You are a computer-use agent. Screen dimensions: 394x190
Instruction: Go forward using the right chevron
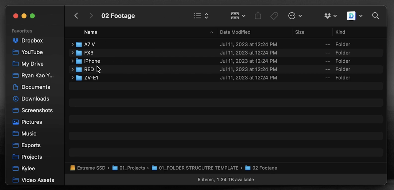click(x=91, y=16)
